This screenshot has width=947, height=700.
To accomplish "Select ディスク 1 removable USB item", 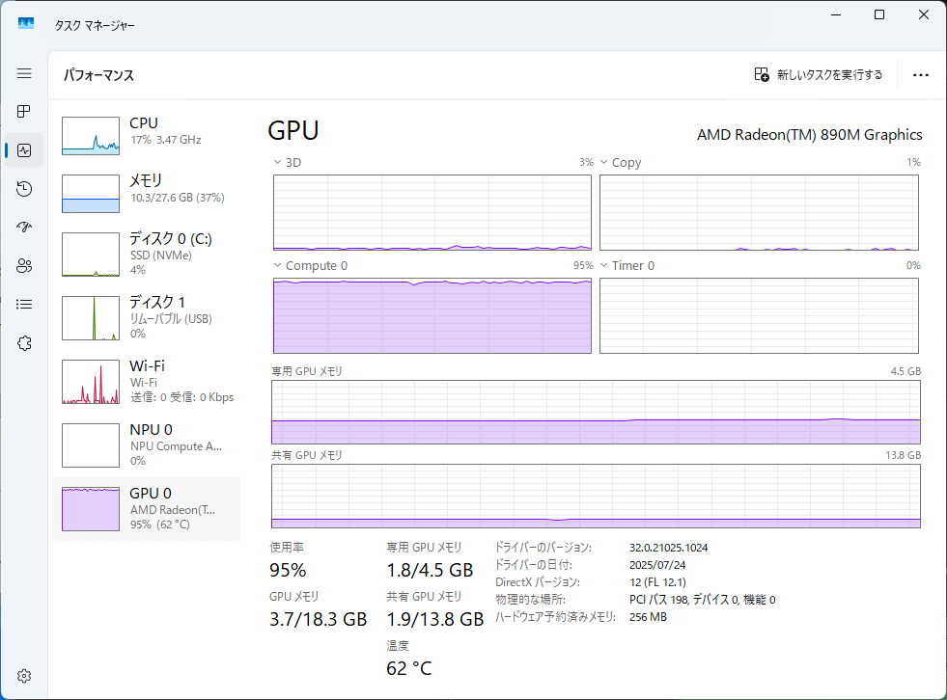I will click(x=146, y=318).
